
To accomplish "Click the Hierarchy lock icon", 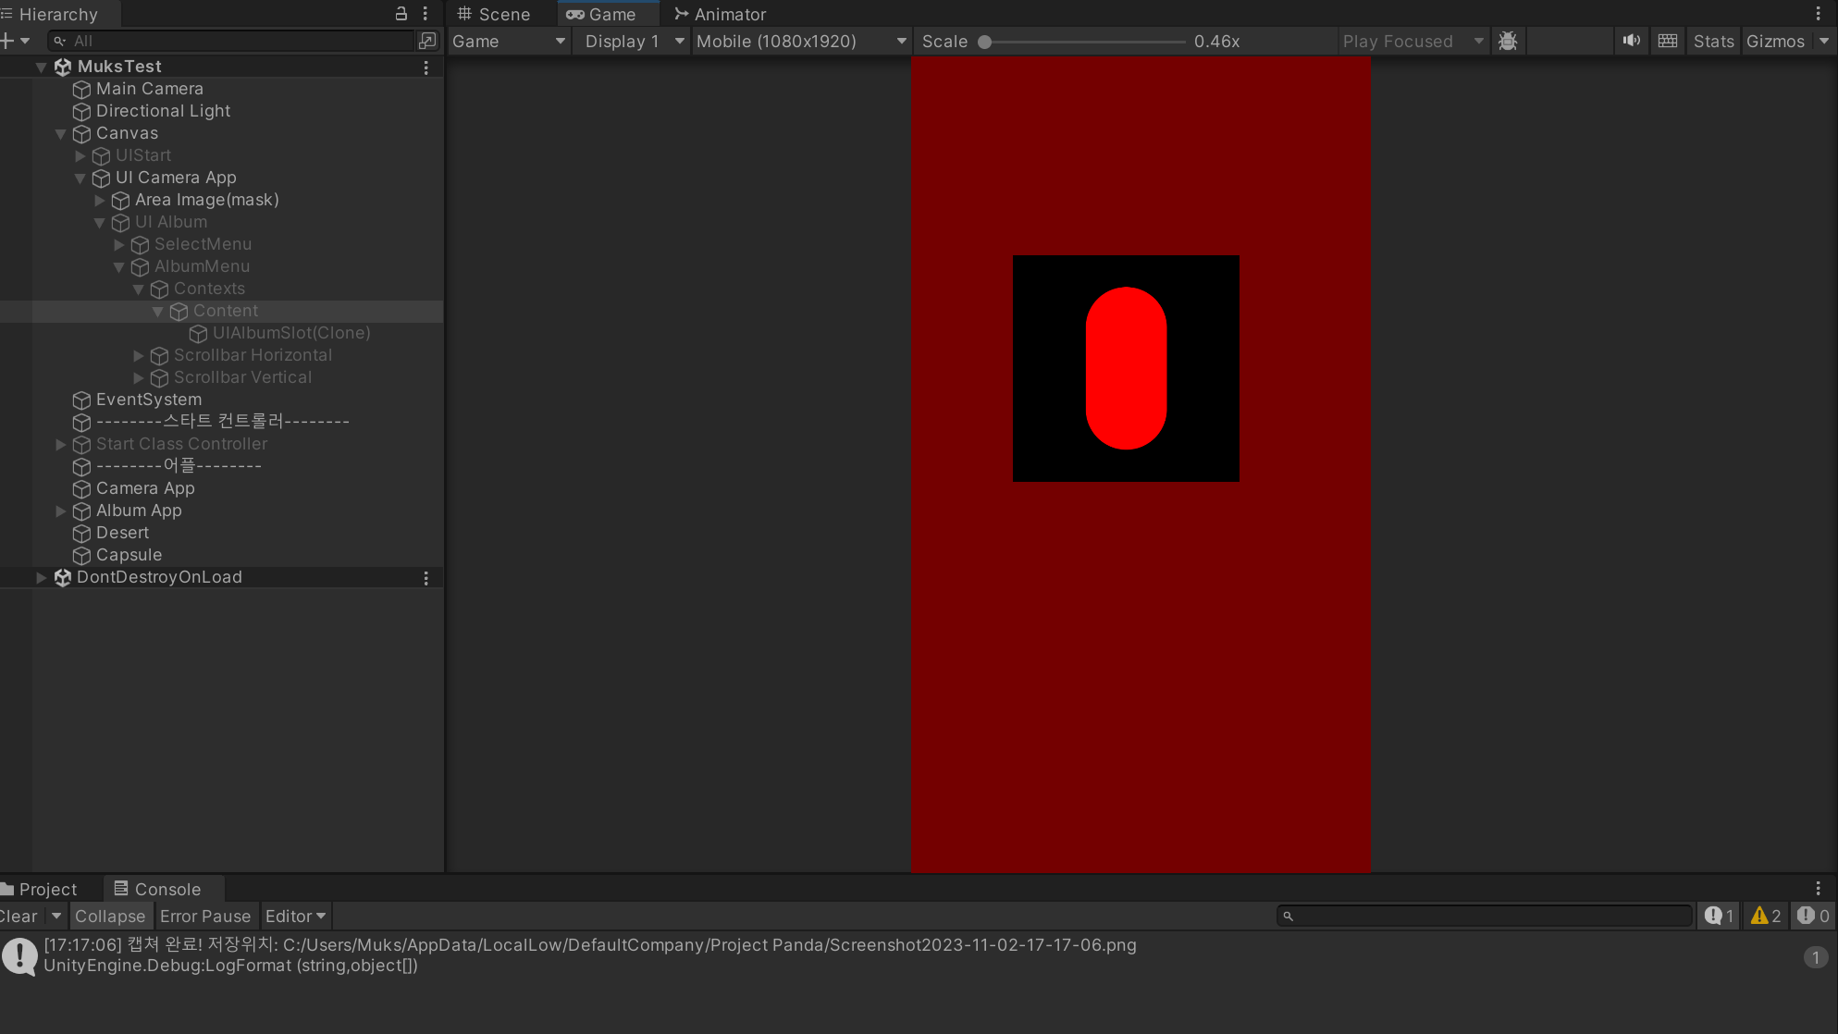I will click(x=401, y=14).
